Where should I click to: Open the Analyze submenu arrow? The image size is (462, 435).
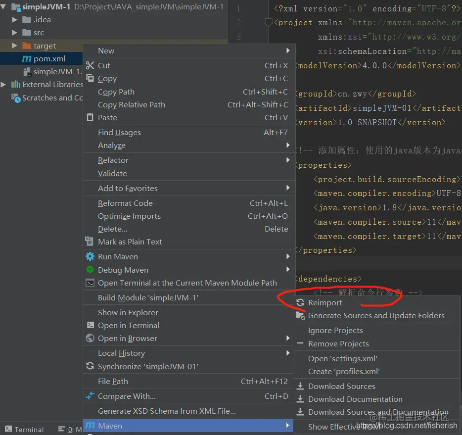pyautogui.click(x=288, y=145)
